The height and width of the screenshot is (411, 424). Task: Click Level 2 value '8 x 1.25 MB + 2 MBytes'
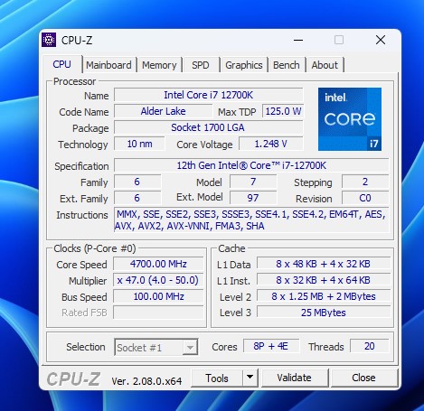tap(324, 296)
